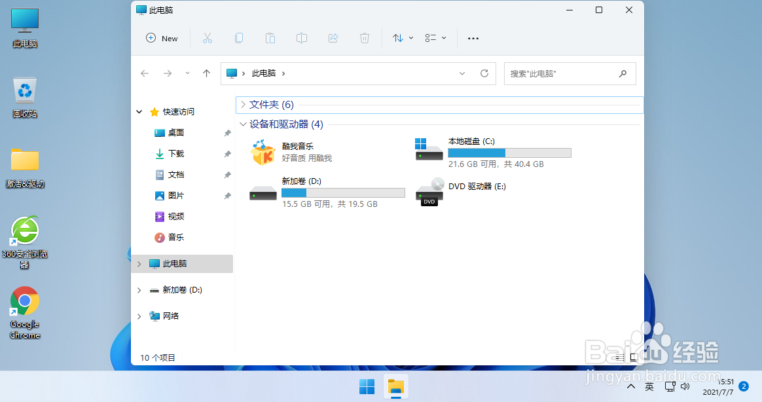Cut the selection using the scissors icon
Viewport: 762px width, 402px height.
(x=208, y=38)
